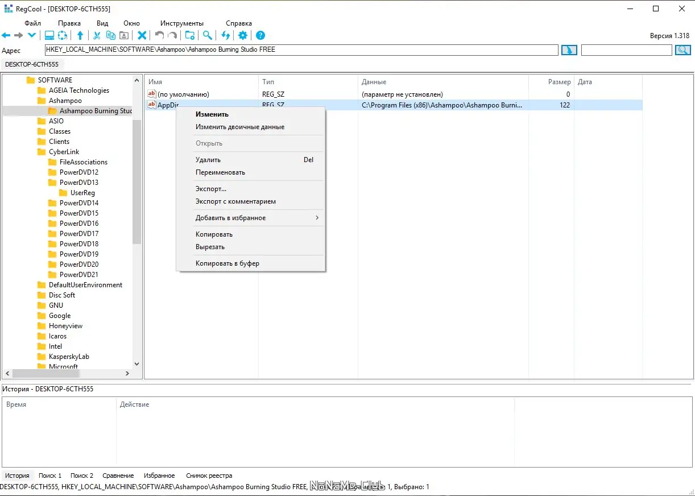
Task: Go up one level with up arrow
Action: coord(80,35)
